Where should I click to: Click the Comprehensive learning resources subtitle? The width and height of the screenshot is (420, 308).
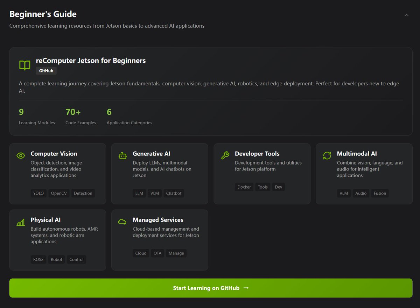[107, 26]
